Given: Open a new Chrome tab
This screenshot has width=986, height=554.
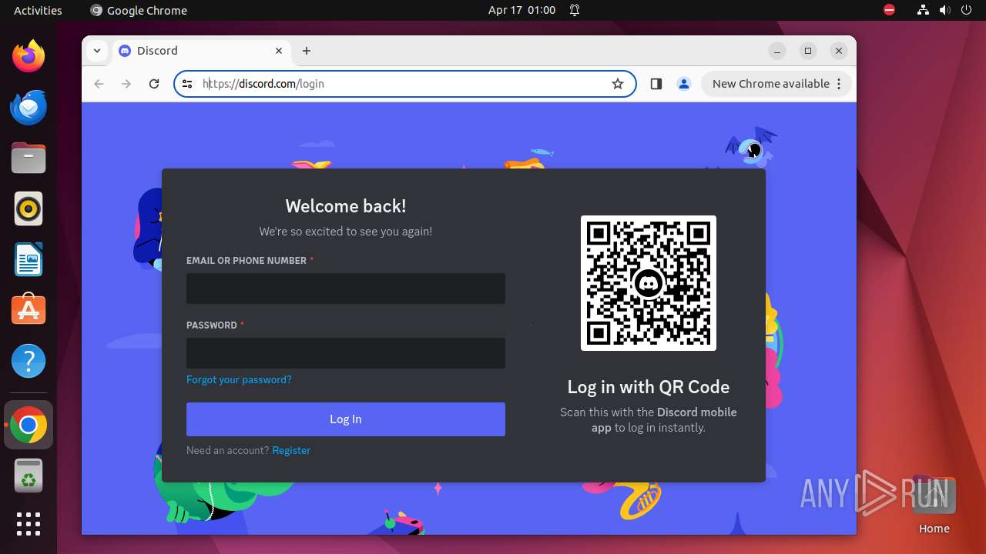Looking at the screenshot, I should (x=307, y=51).
